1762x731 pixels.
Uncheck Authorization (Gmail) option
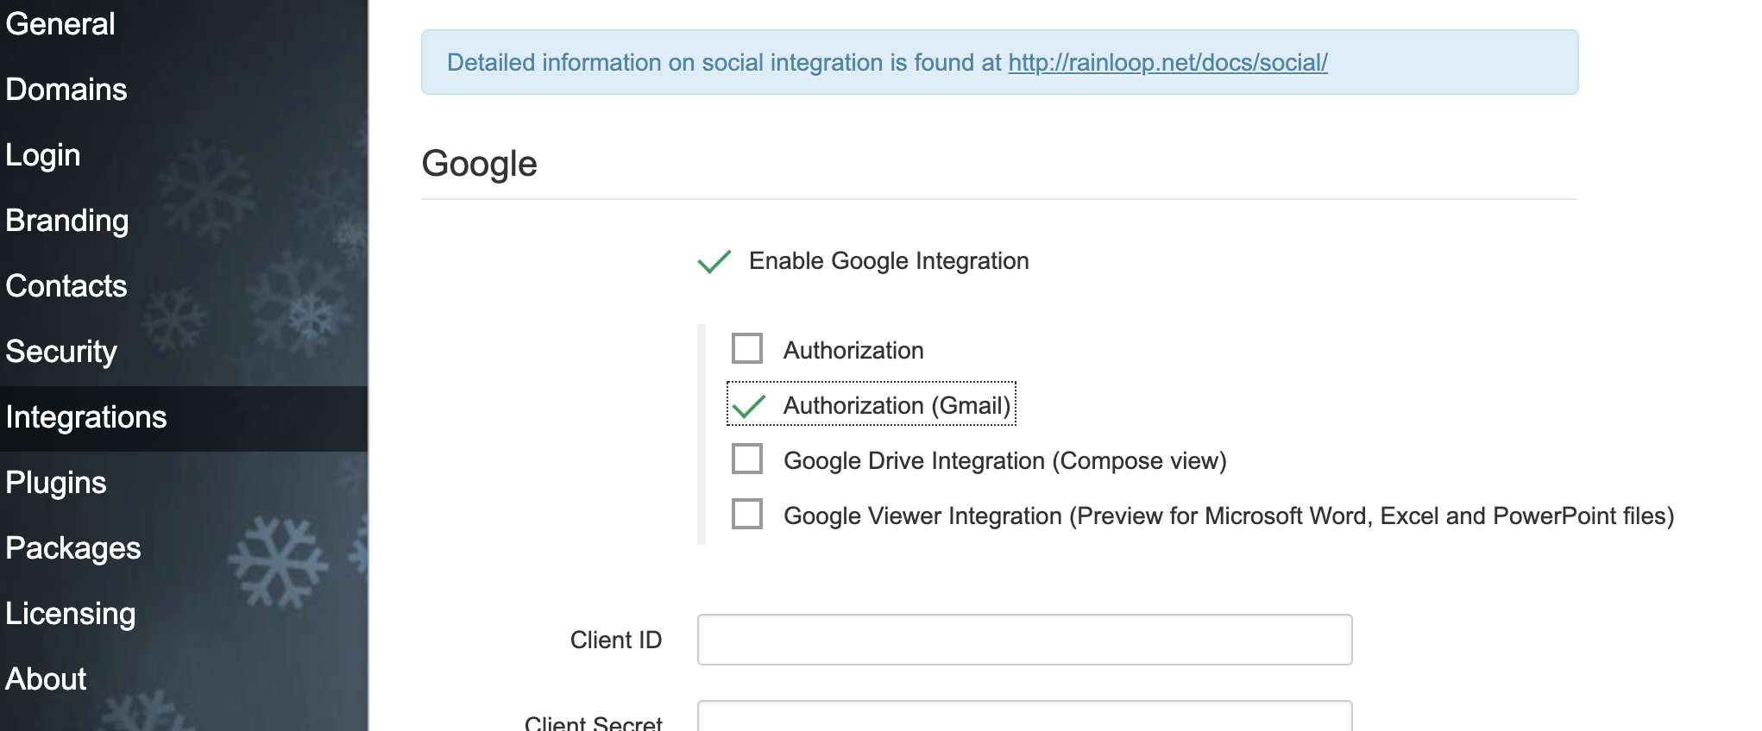pos(749,405)
